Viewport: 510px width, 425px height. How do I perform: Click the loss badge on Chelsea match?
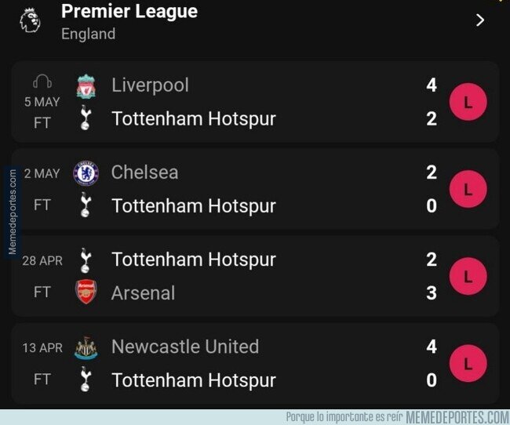[468, 189]
